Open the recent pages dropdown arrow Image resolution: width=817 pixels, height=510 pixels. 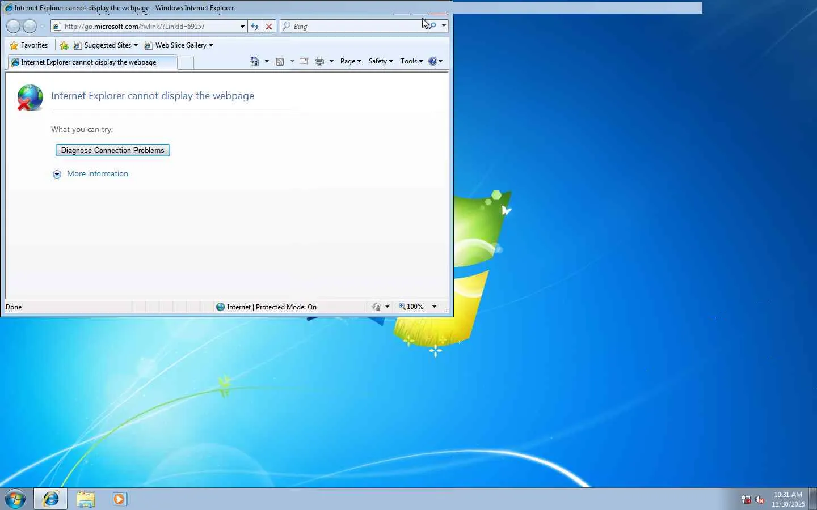[x=43, y=27]
